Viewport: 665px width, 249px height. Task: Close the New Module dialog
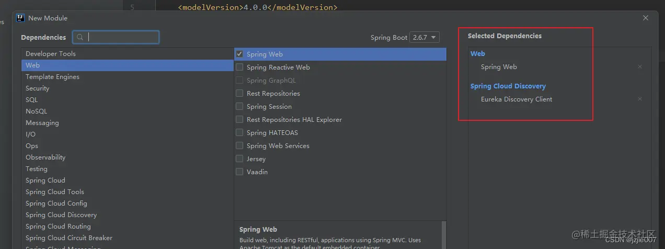pyautogui.click(x=646, y=18)
